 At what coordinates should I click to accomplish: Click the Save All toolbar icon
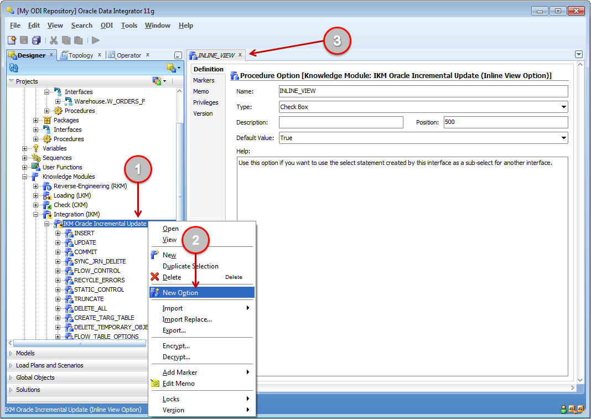pos(36,40)
